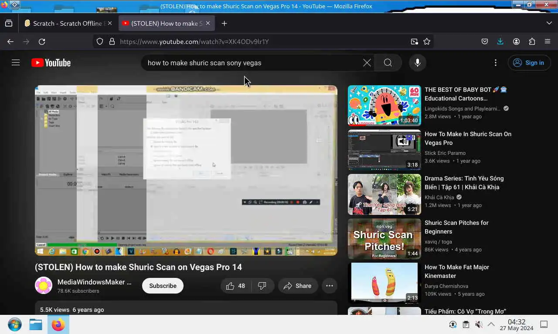Viewport: 558px width, 334px height.
Task: Open Firefox View button
Action: [x=9, y=23]
